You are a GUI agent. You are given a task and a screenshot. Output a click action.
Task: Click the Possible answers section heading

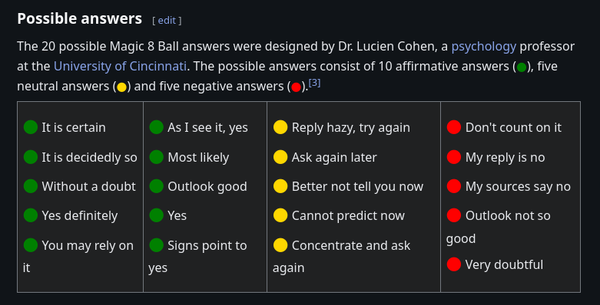[80, 18]
